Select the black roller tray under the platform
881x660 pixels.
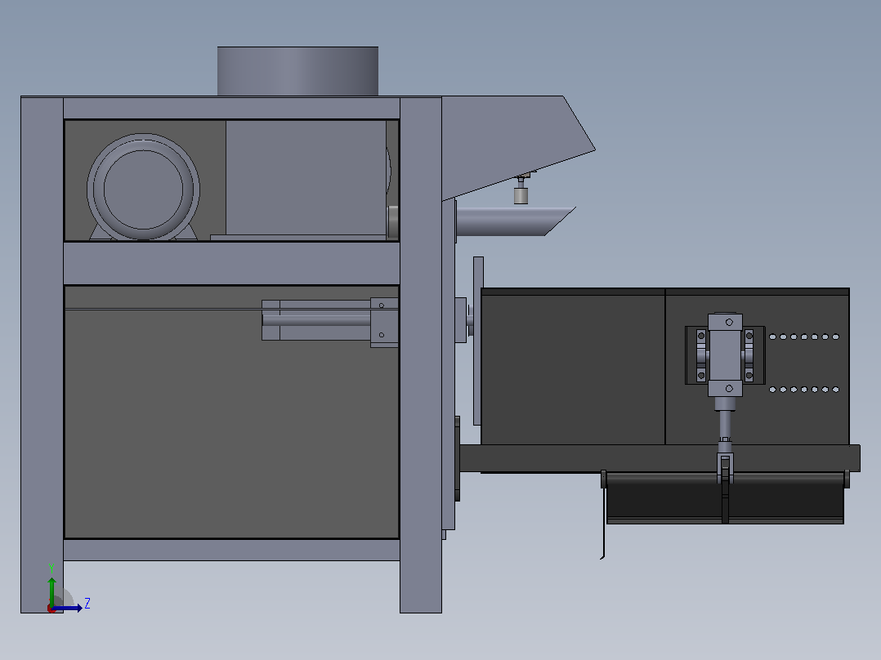click(725, 497)
